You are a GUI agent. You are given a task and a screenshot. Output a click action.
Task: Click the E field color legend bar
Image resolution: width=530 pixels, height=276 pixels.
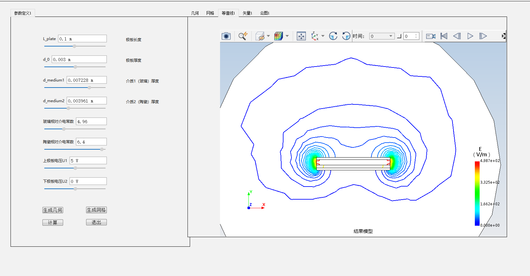(477, 194)
